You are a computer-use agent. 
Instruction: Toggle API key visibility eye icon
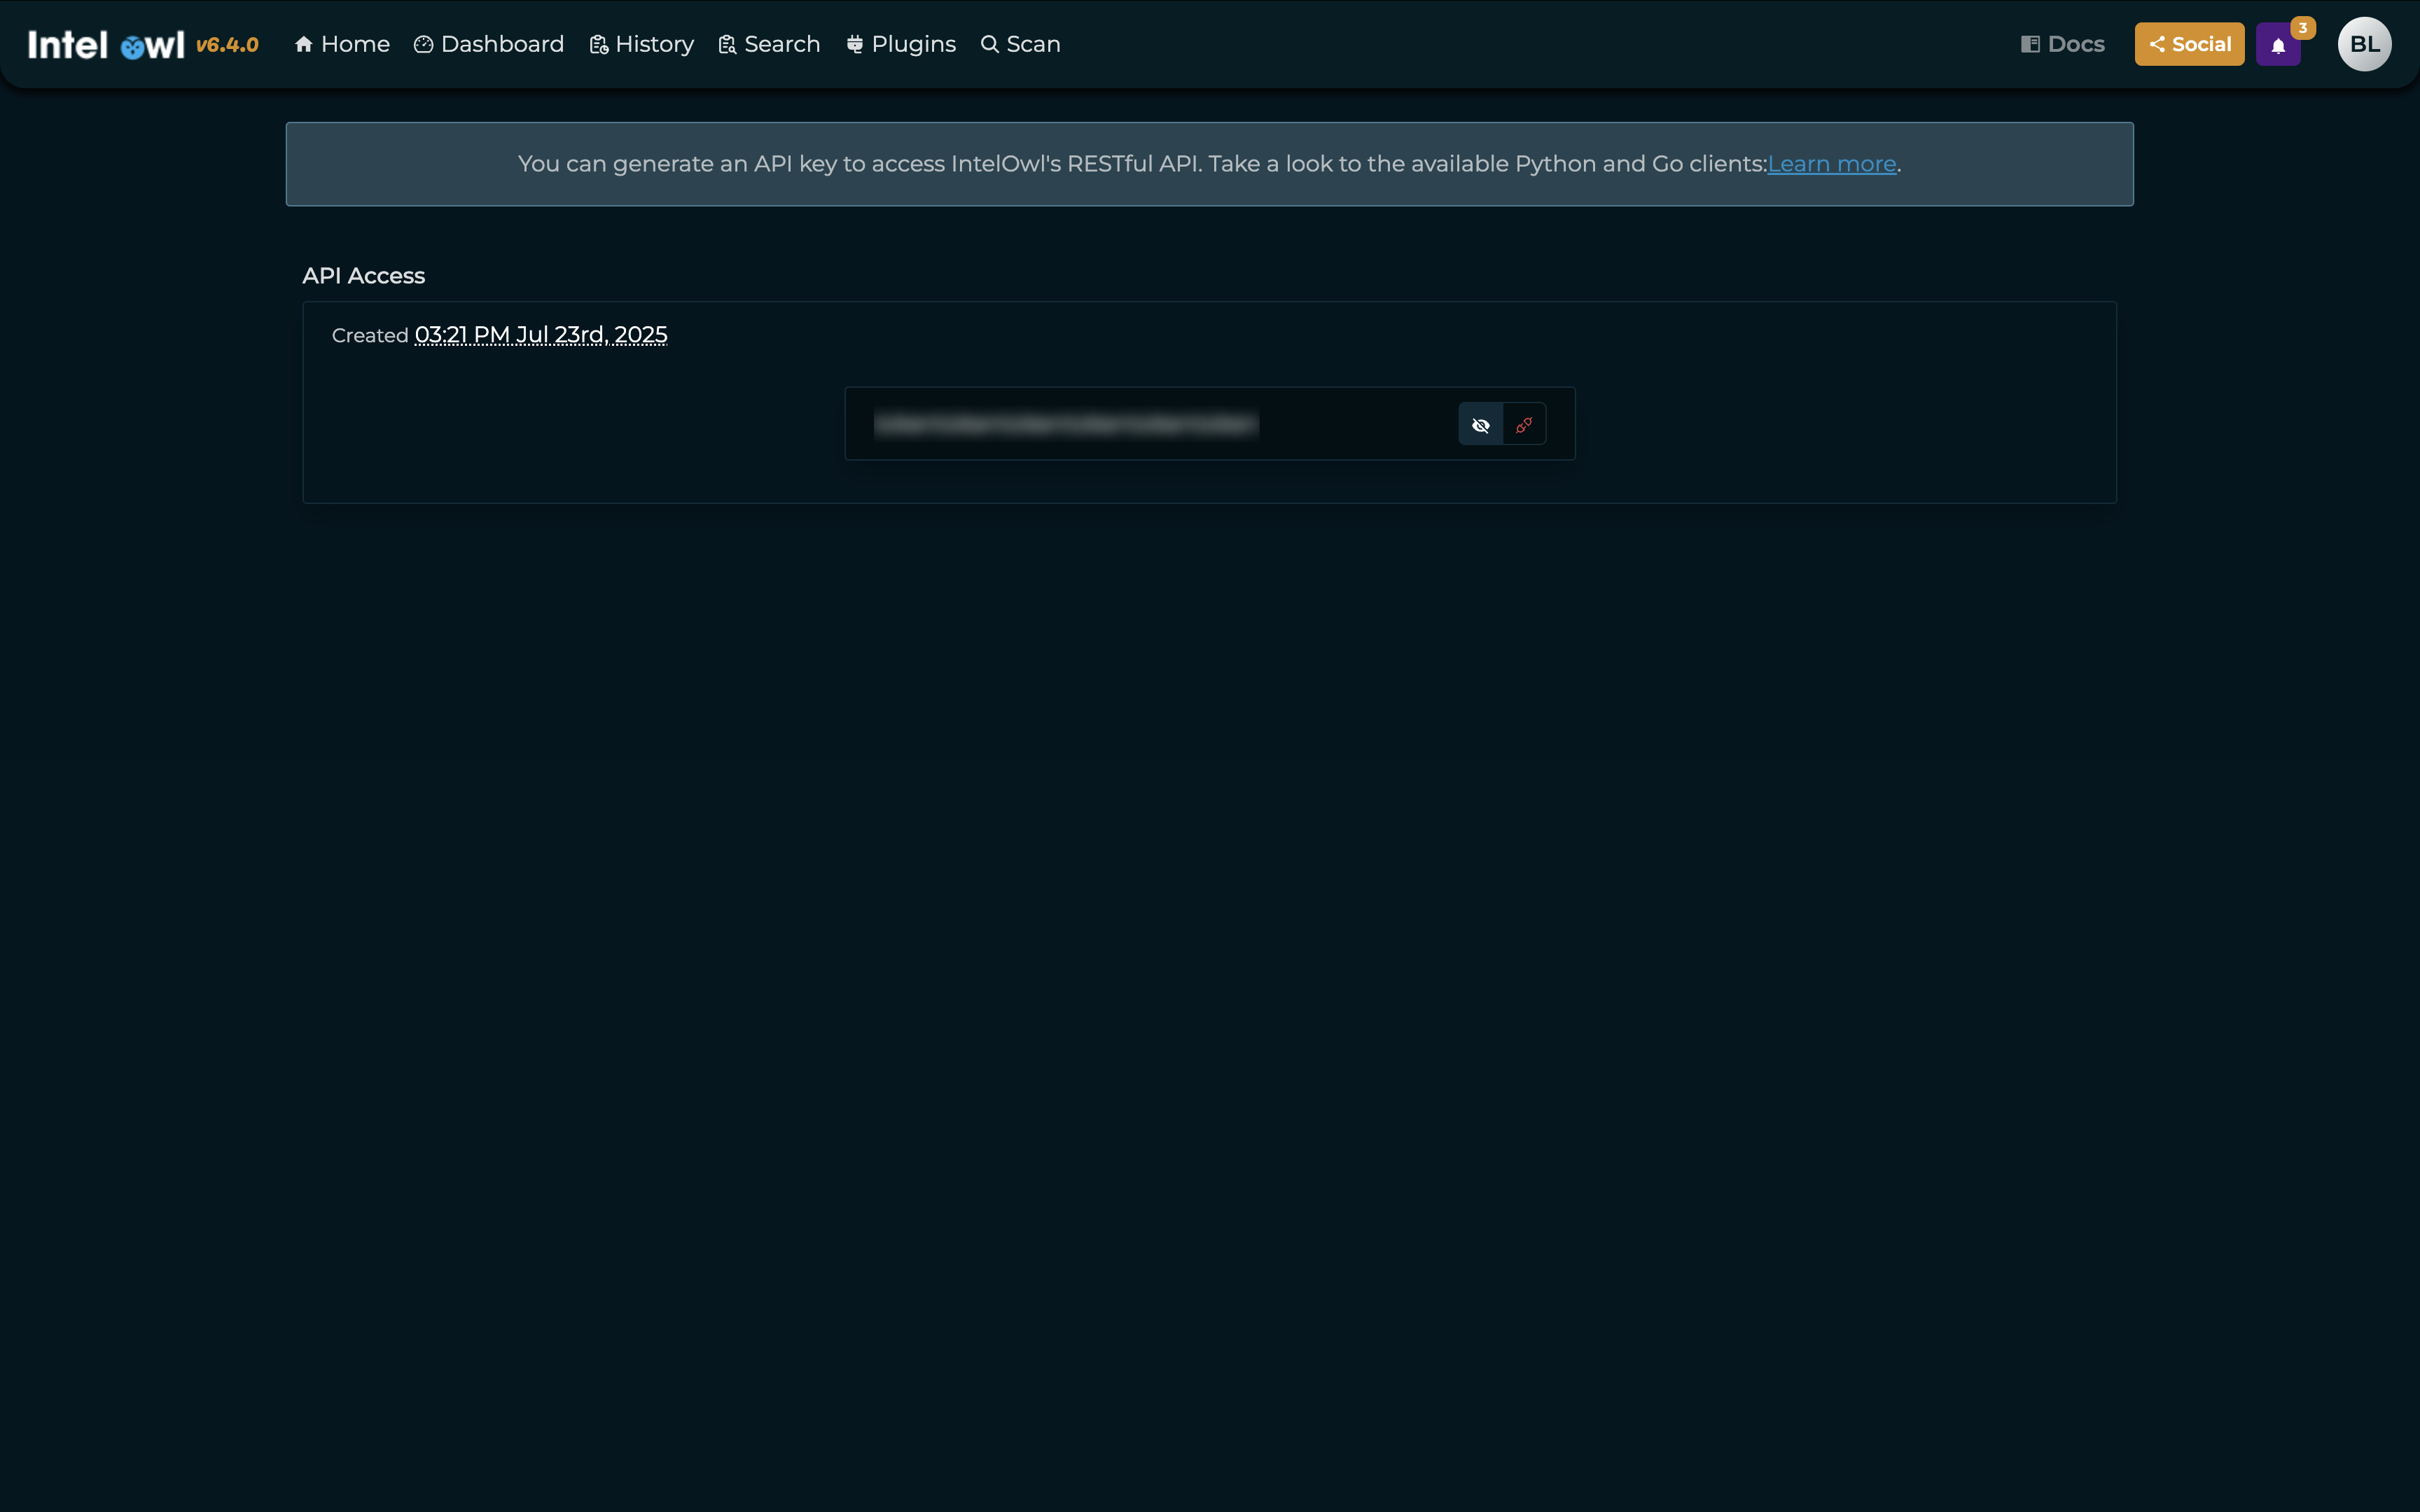coord(1481,425)
